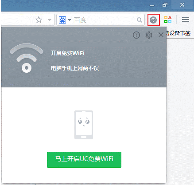Bookmark page with the star icon

39,20
